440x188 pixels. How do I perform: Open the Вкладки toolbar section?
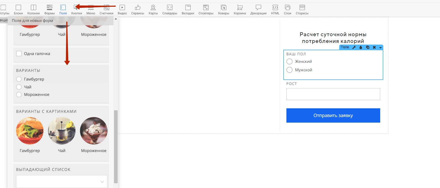[188, 10]
